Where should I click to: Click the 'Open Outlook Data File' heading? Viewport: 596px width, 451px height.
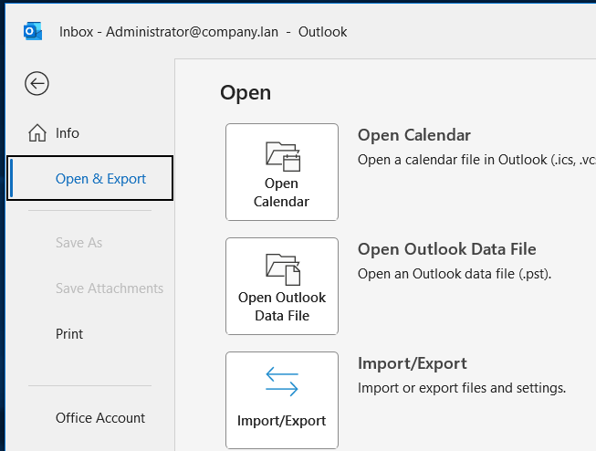pyautogui.click(x=446, y=249)
